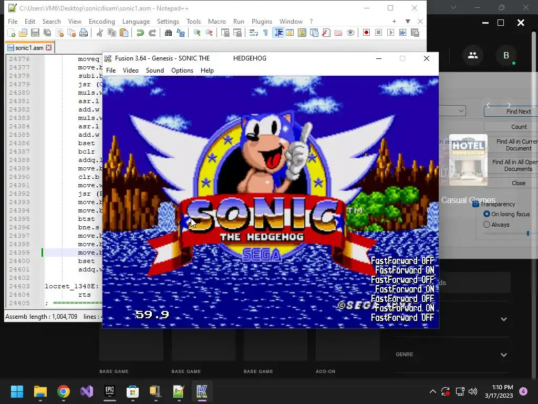Toggle Show All Characters pilcrow icon
Screen dimensions: 538x404
(x=265, y=33)
